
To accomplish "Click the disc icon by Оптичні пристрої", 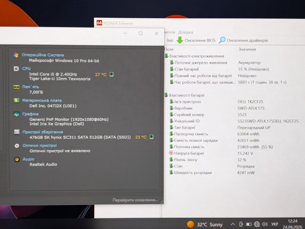I will pyautogui.click(x=17, y=146).
